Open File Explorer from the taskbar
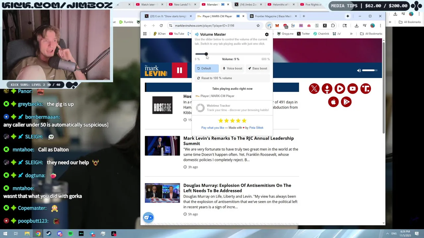 [x=27, y=234]
